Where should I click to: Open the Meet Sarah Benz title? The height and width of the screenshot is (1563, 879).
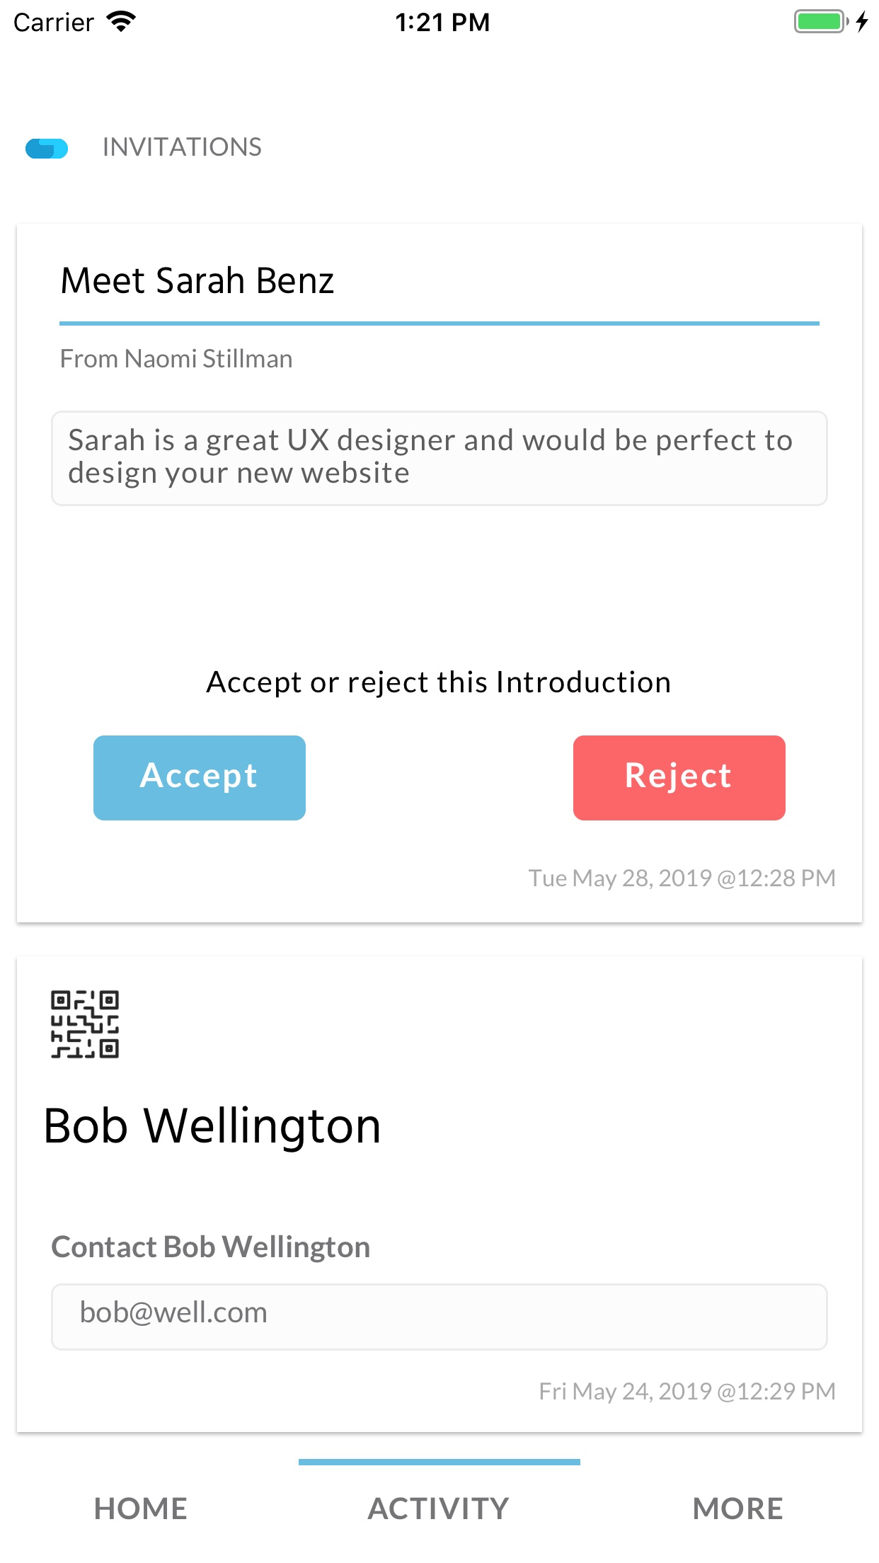point(197,280)
